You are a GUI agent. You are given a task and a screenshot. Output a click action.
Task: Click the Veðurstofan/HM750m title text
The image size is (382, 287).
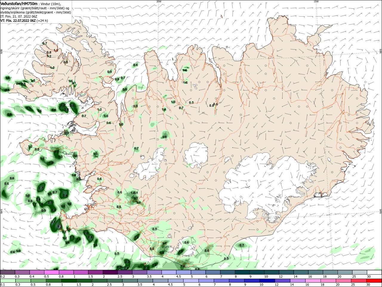[19, 4]
